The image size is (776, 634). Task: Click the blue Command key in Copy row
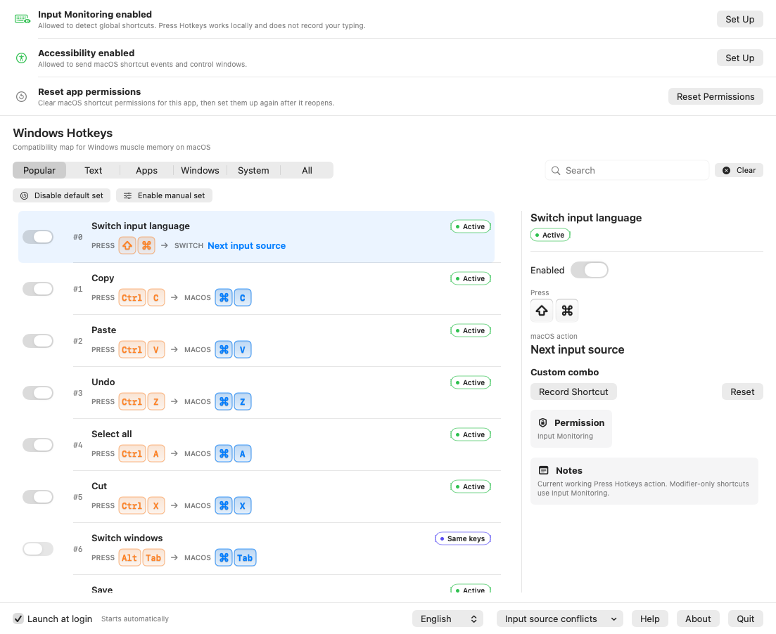(x=224, y=298)
